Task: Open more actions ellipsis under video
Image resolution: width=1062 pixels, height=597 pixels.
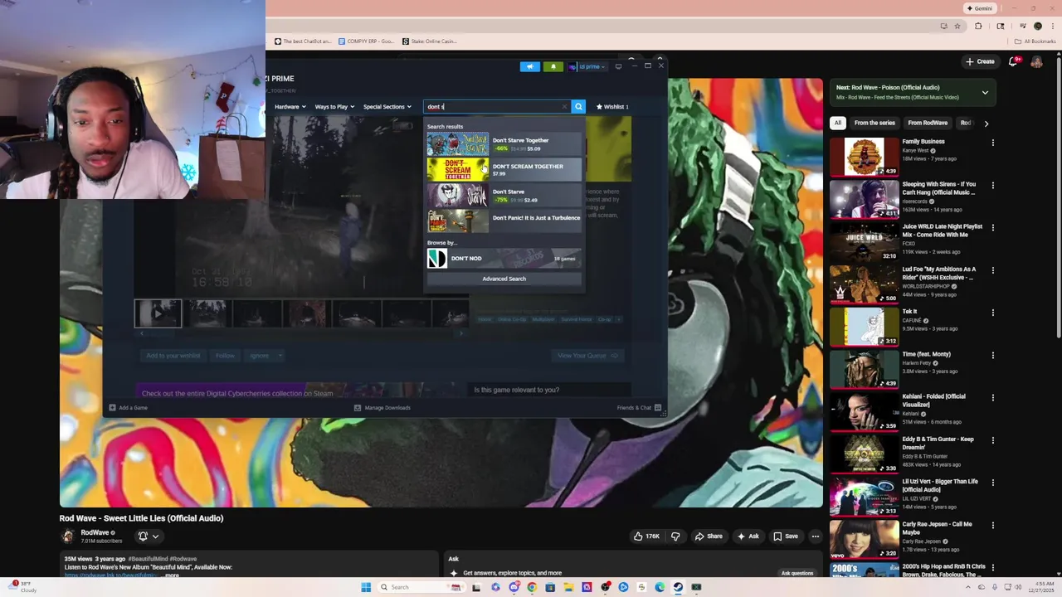Action: coord(815,536)
